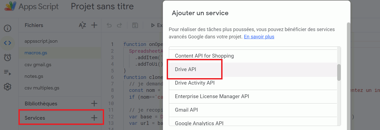Click the service list scrollbar thumb
Image resolution: width=380 pixels, height=130 pixels.
[339, 72]
